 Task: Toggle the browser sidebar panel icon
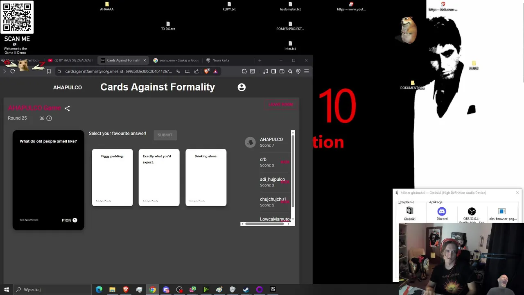(273, 71)
